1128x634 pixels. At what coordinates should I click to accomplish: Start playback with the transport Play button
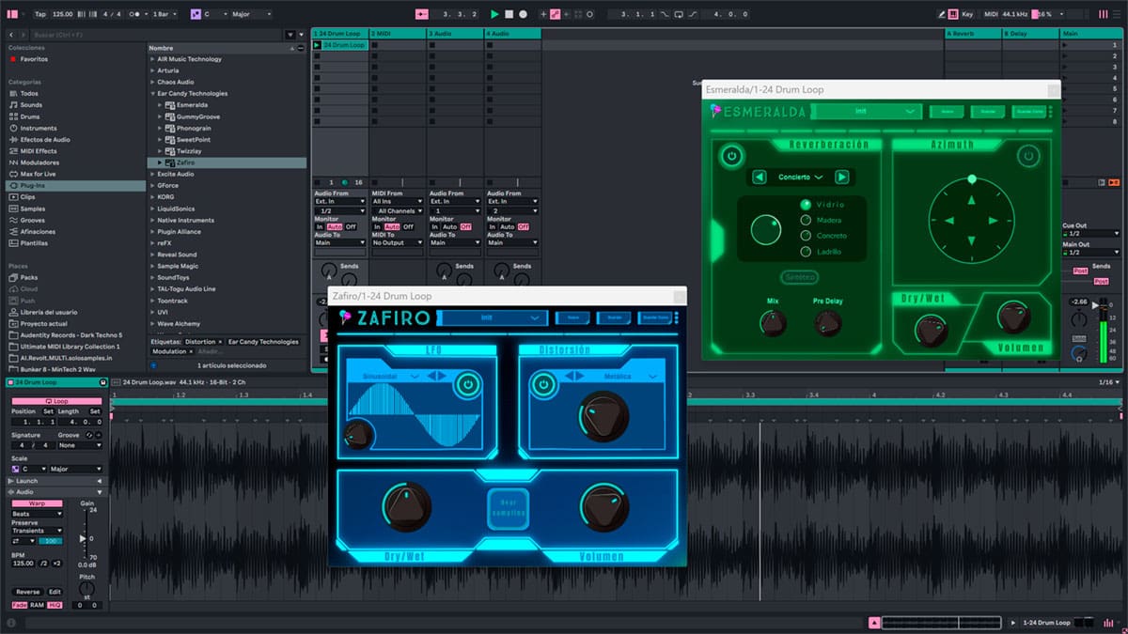coord(494,15)
